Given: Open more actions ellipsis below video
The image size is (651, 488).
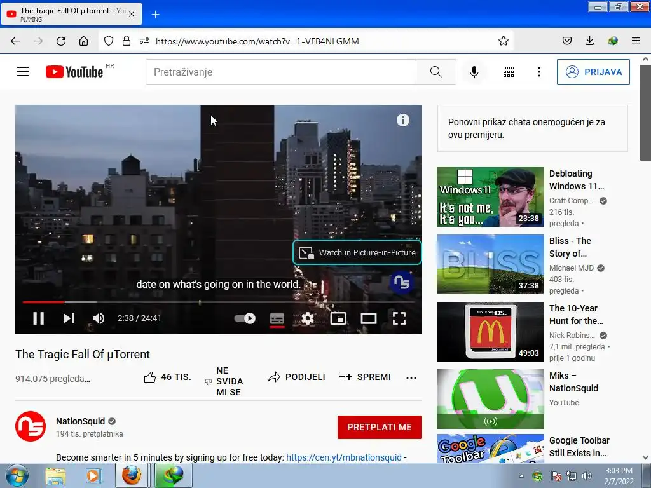Looking at the screenshot, I should pos(411,377).
